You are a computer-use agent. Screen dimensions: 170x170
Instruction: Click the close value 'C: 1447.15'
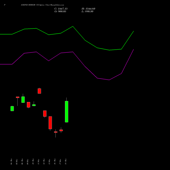[61, 9]
